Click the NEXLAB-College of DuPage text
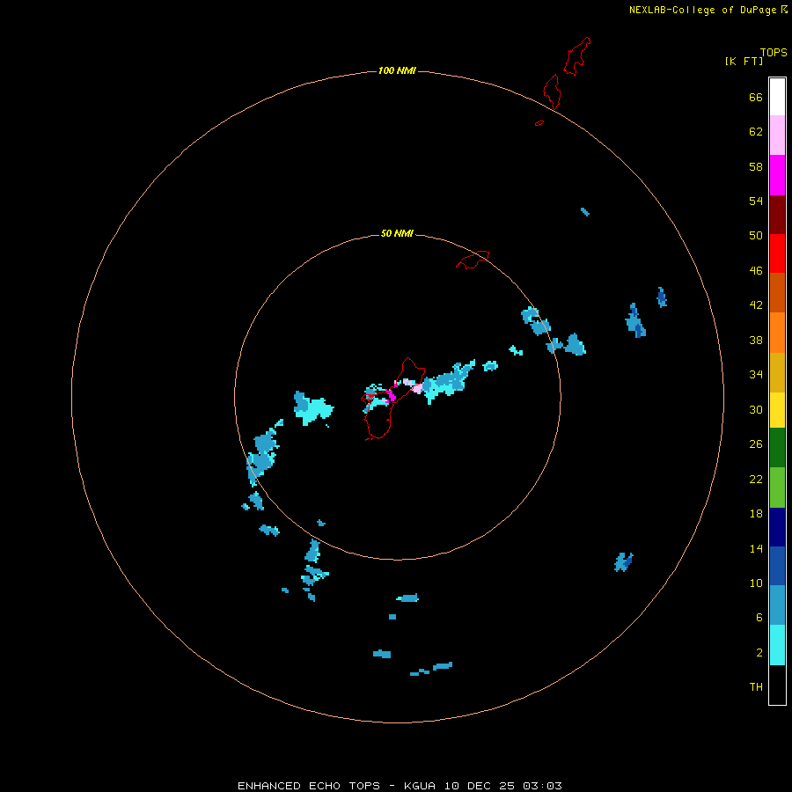 pos(702,10)
